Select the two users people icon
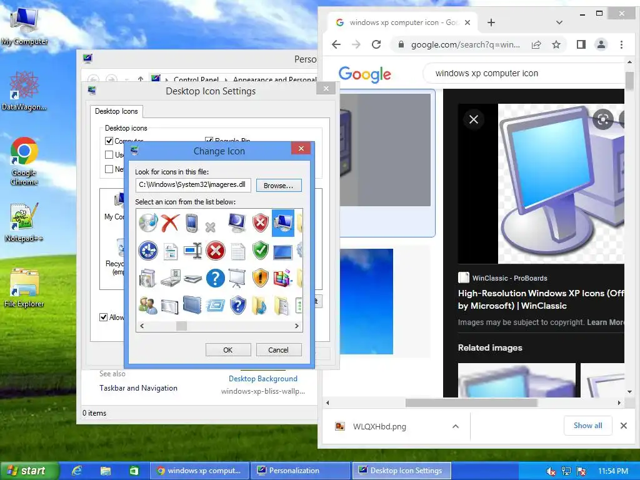Image resolution: width=640 pixels, height=480 pixels. pos(147,305)
